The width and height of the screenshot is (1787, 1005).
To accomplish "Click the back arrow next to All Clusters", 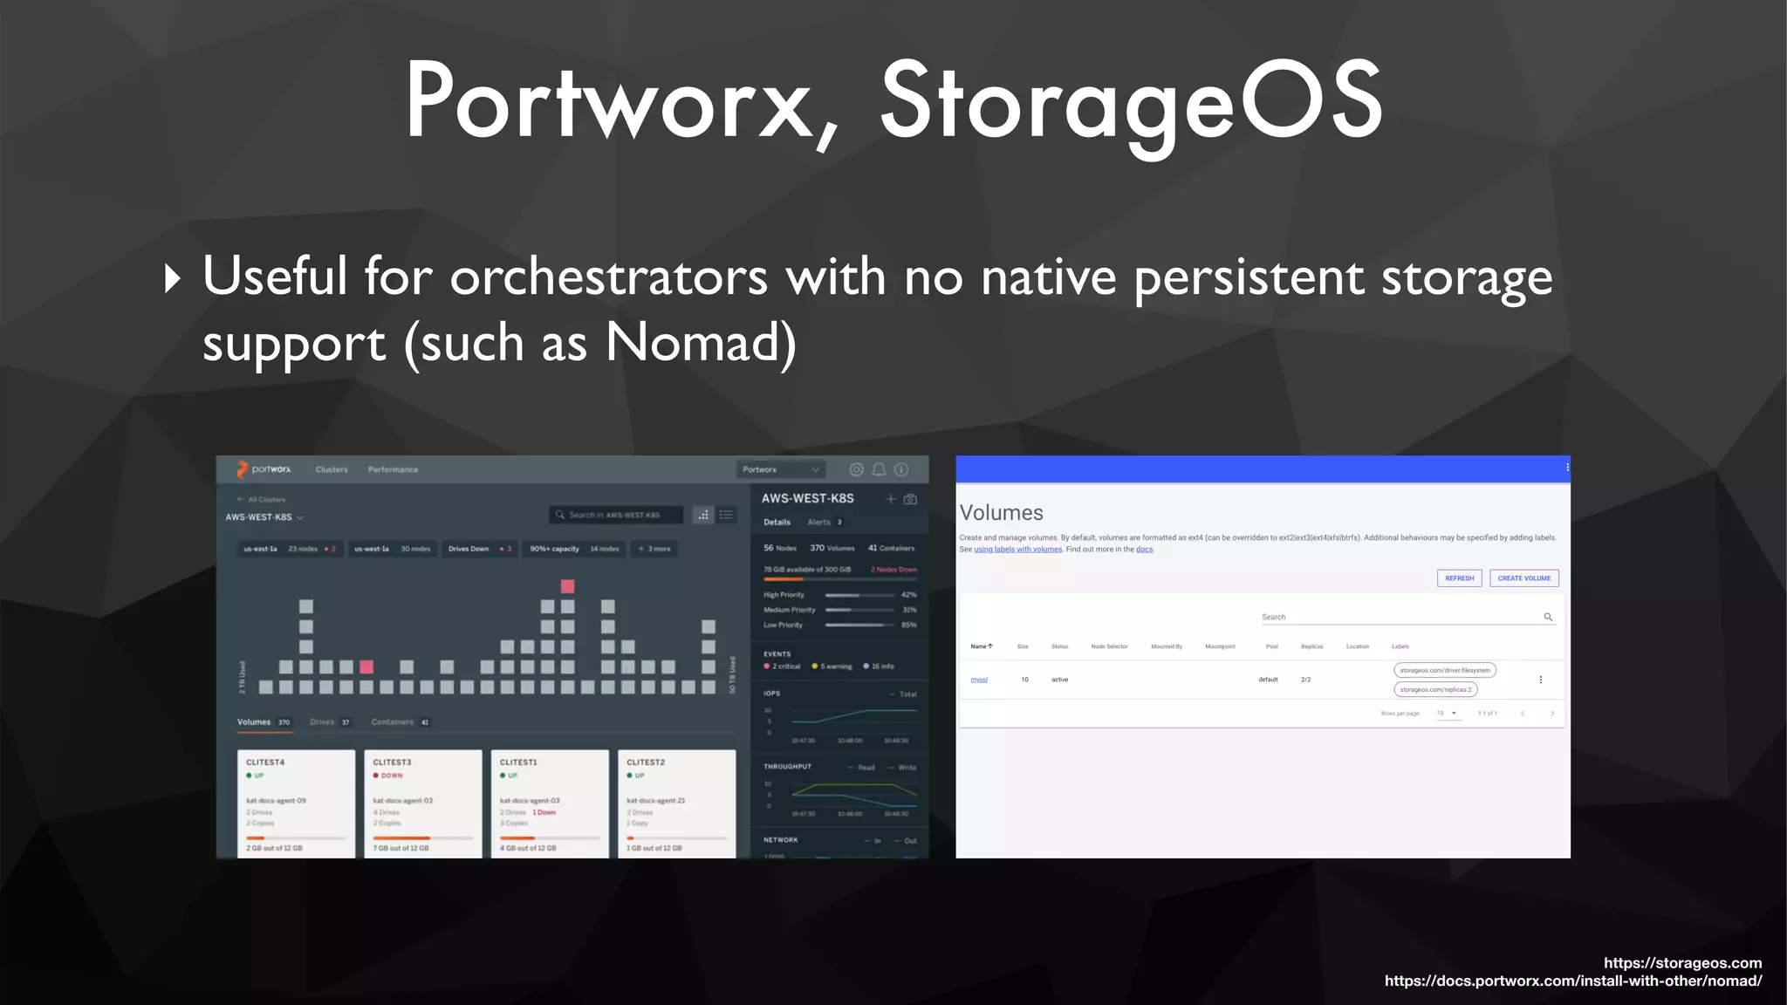I will (x=240, y=500).
